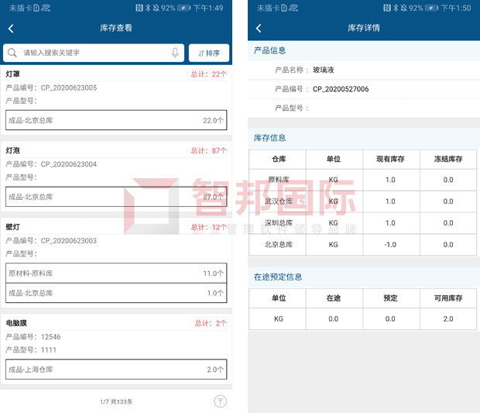Go back from 库存详情 screen
This screenshot has width=480, height=413.
(259, 29)
